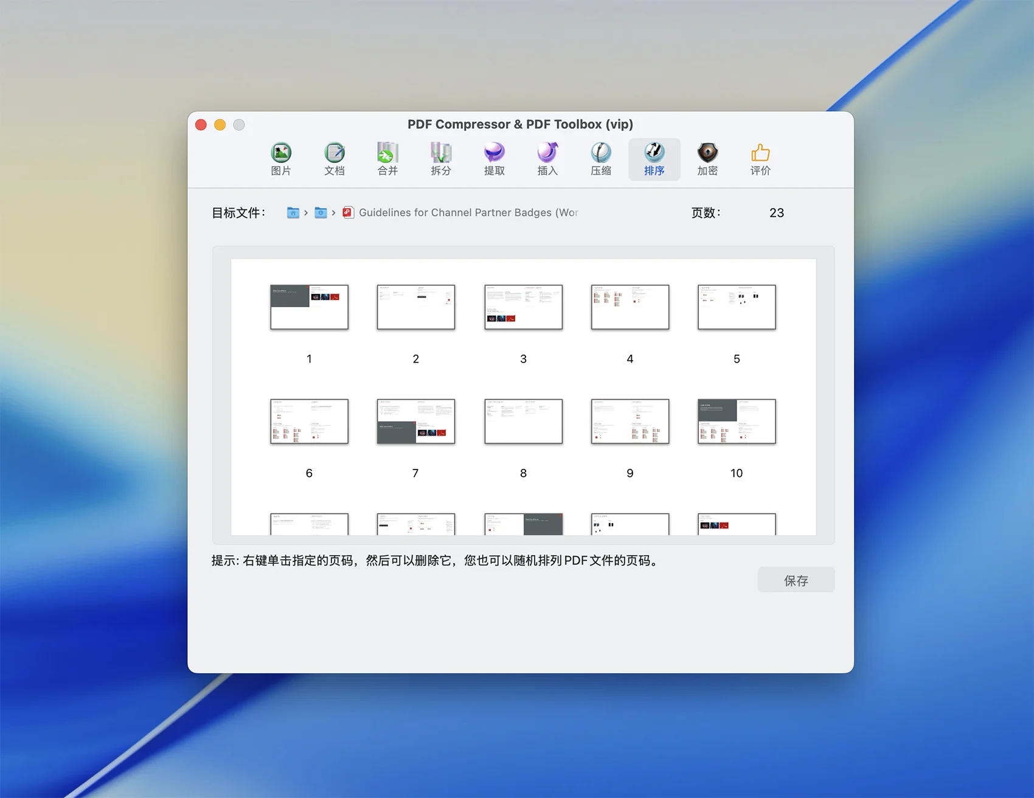Switch to the 压缩 (Compress) tool
Screen dimensions: 1034x798
pos(600,158)
